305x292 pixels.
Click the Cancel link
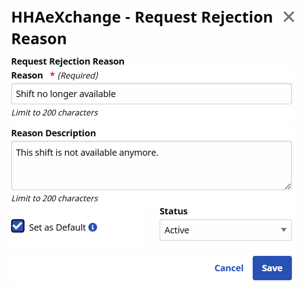pyautogui.click(x=229, y=268)
